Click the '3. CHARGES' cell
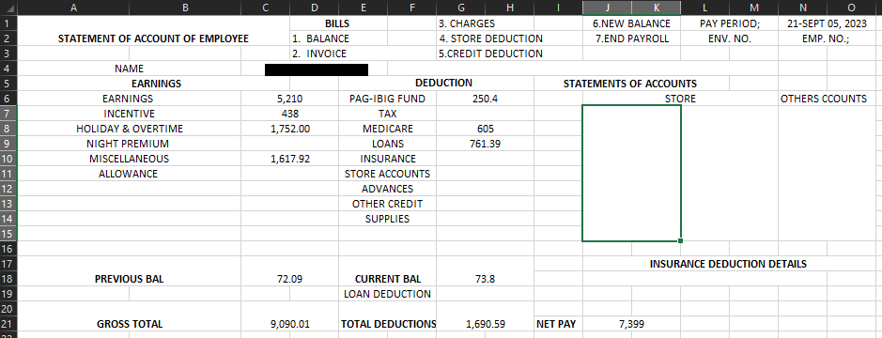Screen dimensions: 882x338 point(485,23)
